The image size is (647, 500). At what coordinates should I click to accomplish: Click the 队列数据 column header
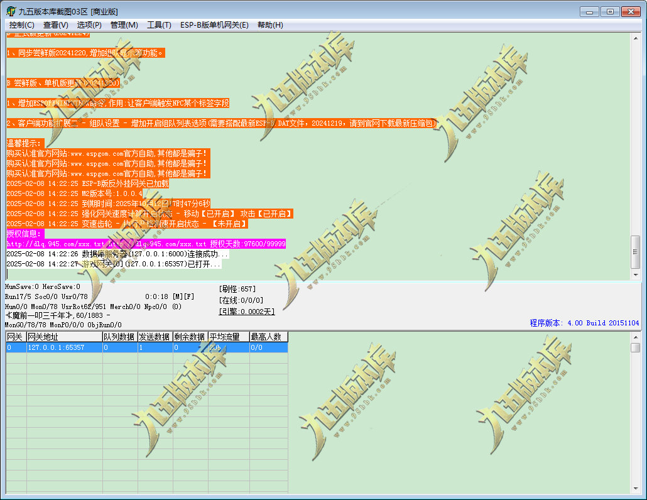tap(120, 337)
